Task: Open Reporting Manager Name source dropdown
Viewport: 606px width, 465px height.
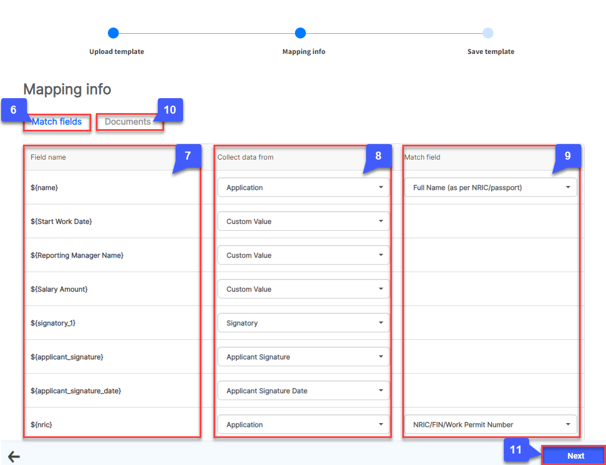Action: pos(303,255)
